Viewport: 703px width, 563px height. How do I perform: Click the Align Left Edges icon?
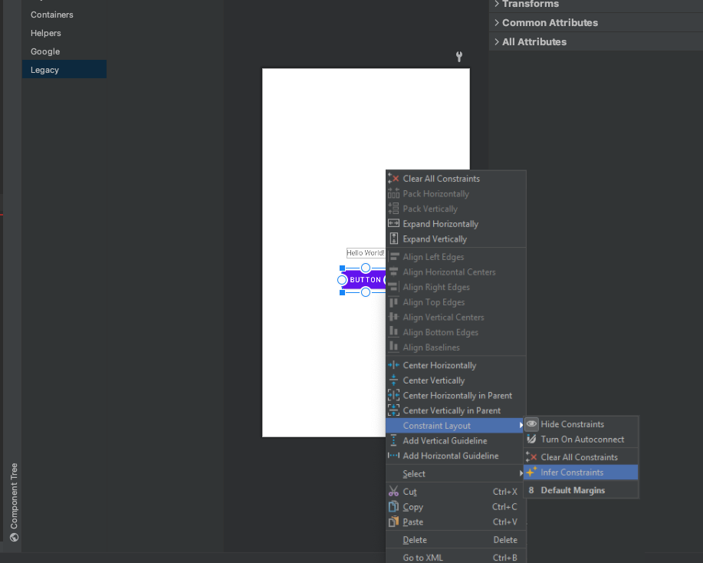coord(393,257)
